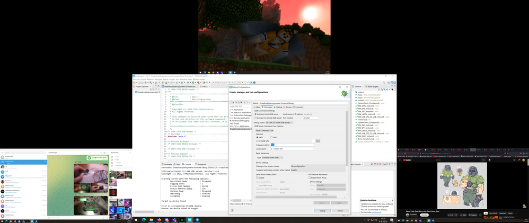Click type filter text box
Viewport: 529px width, 223px height.
[x=241, y=106]
